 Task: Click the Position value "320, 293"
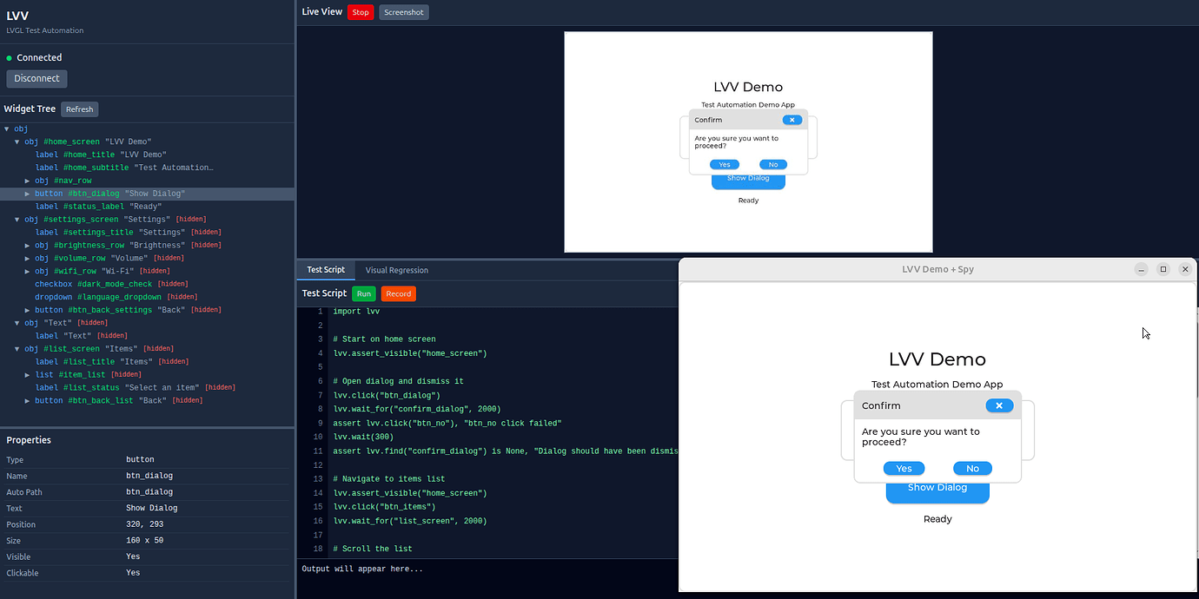tap(144, 524)
